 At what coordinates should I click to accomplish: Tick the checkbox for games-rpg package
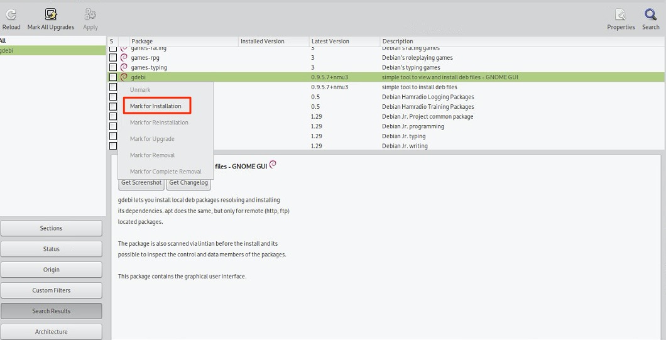113,57
